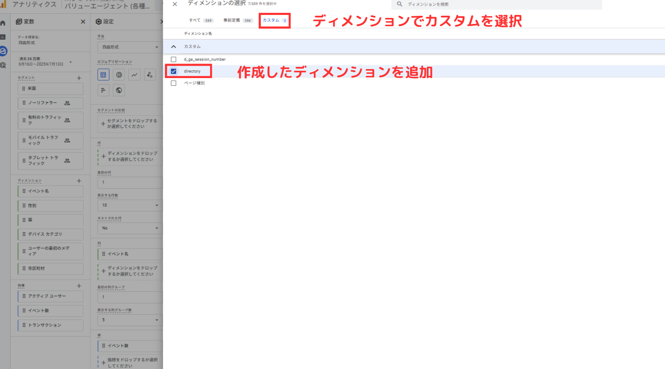Image resolution: width=665 pixels, height=369 pixels.
Task: Collapse the カスタム group chevron
Action: point(173,46)
